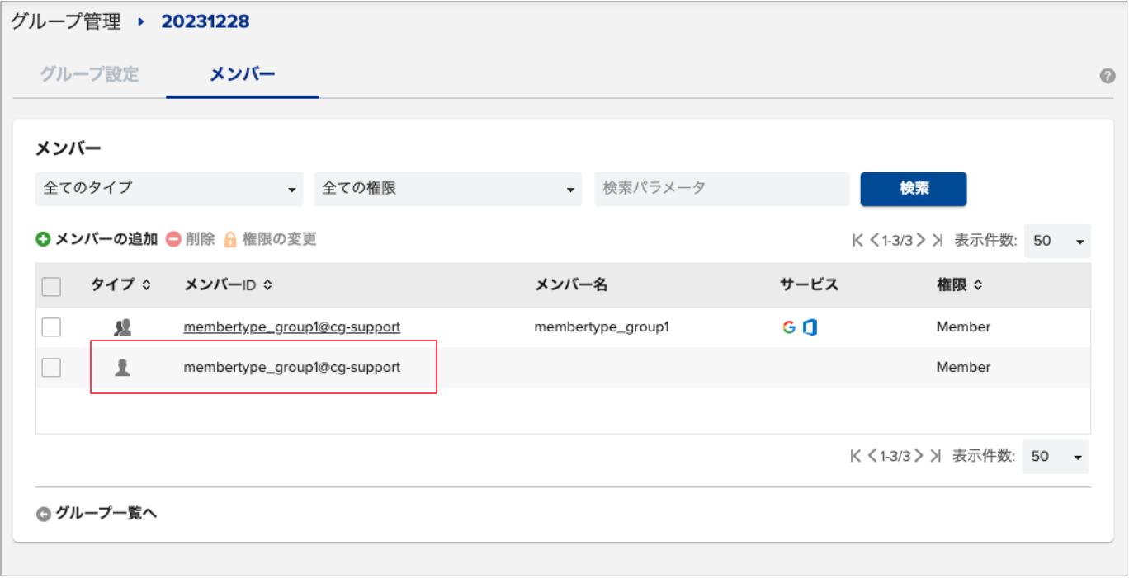1129x578 pixels.
Task: Click the 権限の変更 label
Action: (280, 239)
